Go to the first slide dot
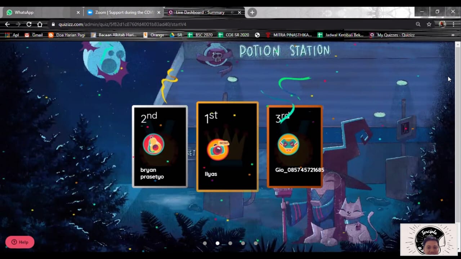The height and width of the screenshot is (259, 461). tap(205, 243)
